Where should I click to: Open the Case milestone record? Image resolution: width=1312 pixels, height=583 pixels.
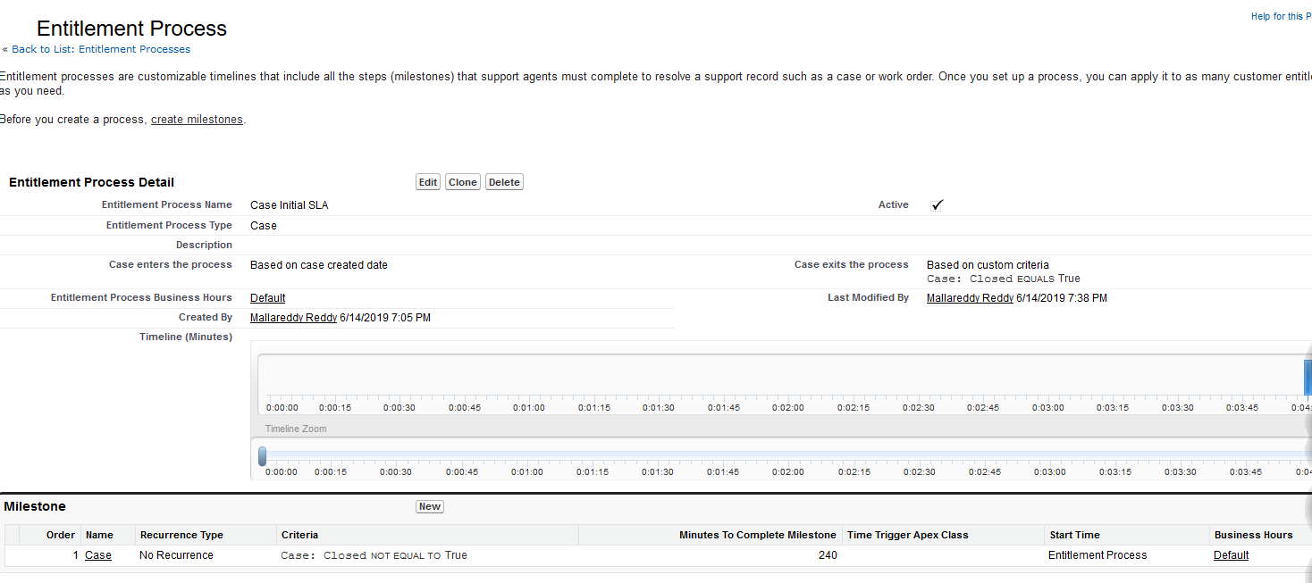click(x=97, y=554)
